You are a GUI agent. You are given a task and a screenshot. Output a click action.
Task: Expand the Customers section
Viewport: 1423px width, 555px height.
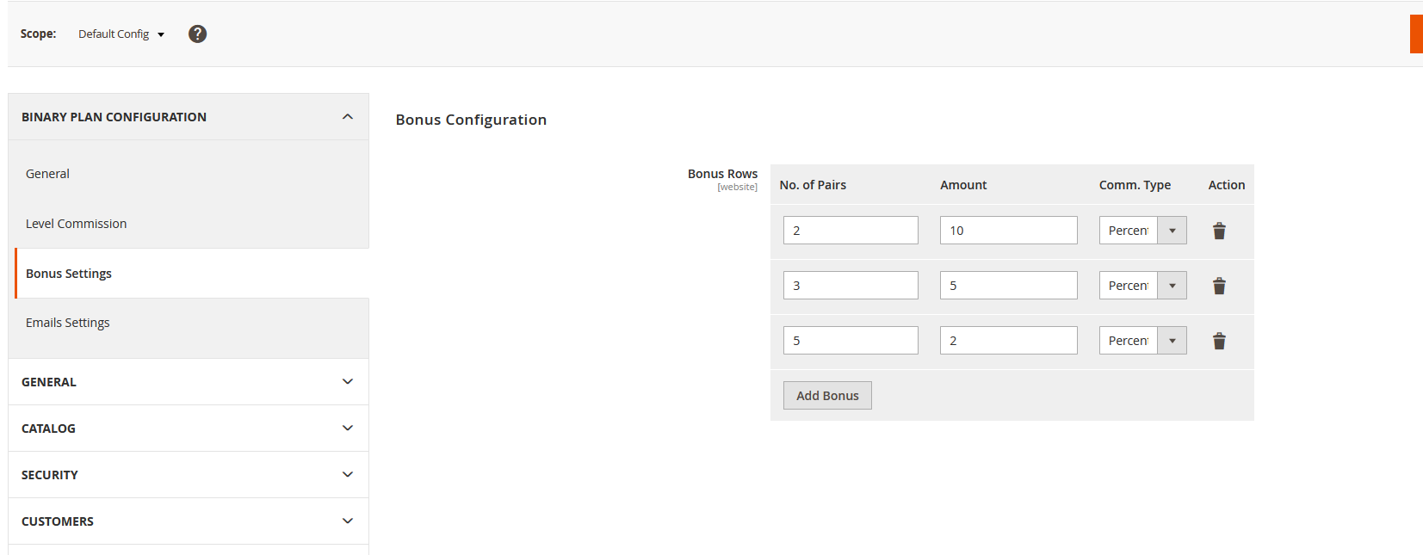[x=188, y=521]
